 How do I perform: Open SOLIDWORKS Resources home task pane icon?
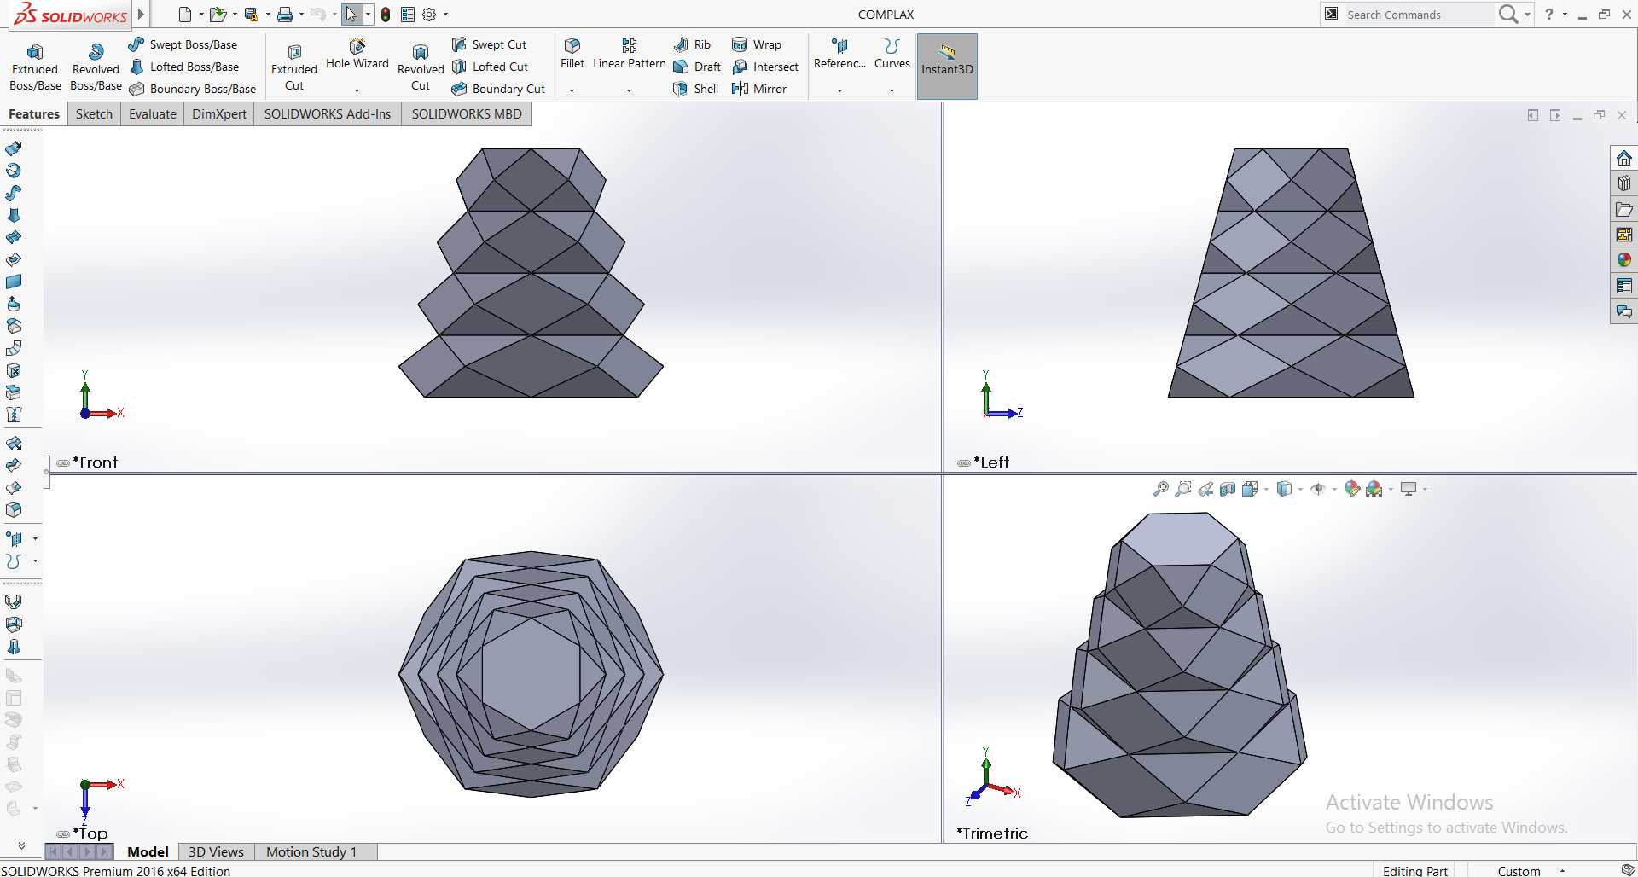click(1624, 159)
